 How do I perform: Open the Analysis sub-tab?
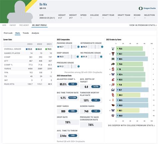click(x=35, y=33)
